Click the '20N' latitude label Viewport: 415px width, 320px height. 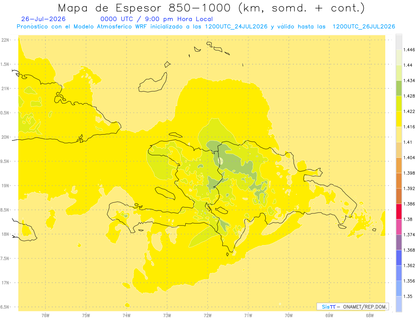click(x=5, y=137)
